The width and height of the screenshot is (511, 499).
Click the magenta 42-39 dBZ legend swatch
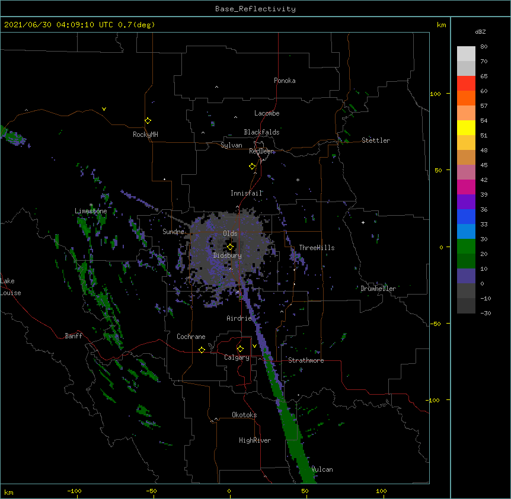466,187
